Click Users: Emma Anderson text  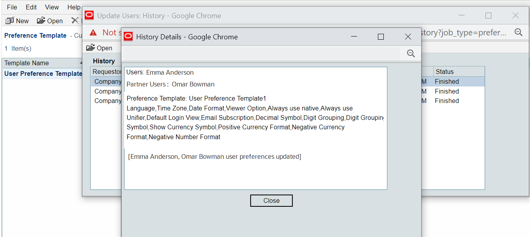(x=160, y=72)
